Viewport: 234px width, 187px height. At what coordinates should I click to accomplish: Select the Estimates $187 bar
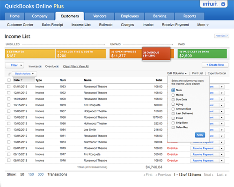(30, 54)
